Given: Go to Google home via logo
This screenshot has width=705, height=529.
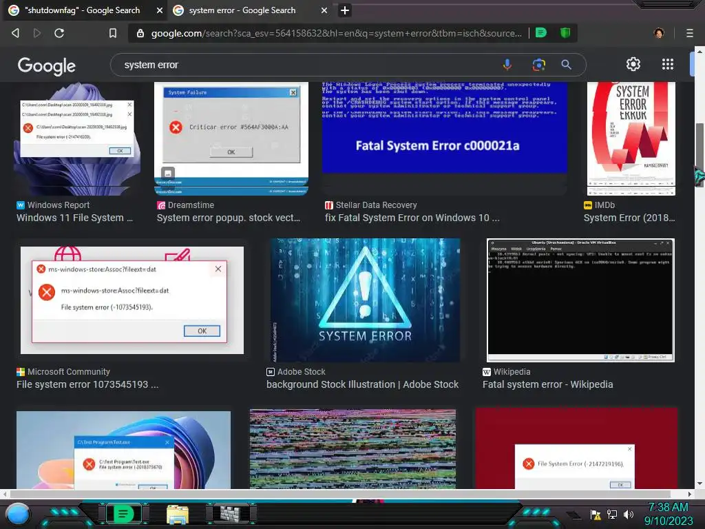Looking at the screenshot, I should [x=46, y=66].
